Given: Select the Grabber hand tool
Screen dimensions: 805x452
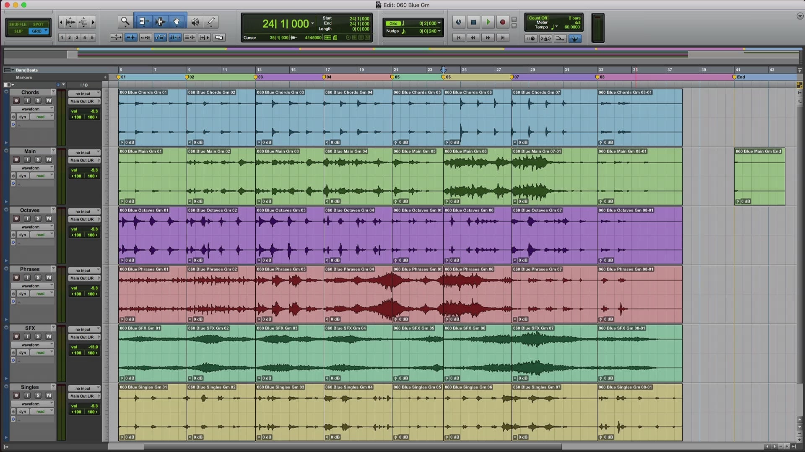Looking at the screenshot, I should click(x=177, y=21).
